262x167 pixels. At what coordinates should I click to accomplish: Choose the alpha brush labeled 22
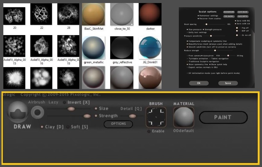41,14
